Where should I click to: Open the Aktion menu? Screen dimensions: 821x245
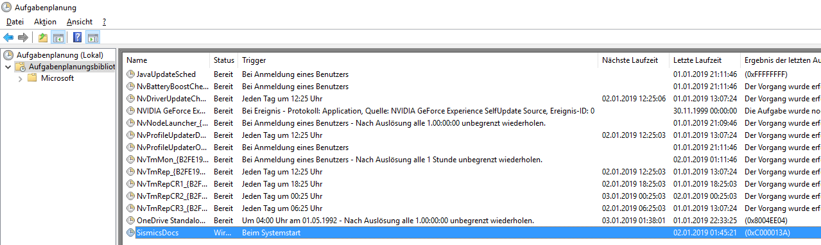point(45,22)
